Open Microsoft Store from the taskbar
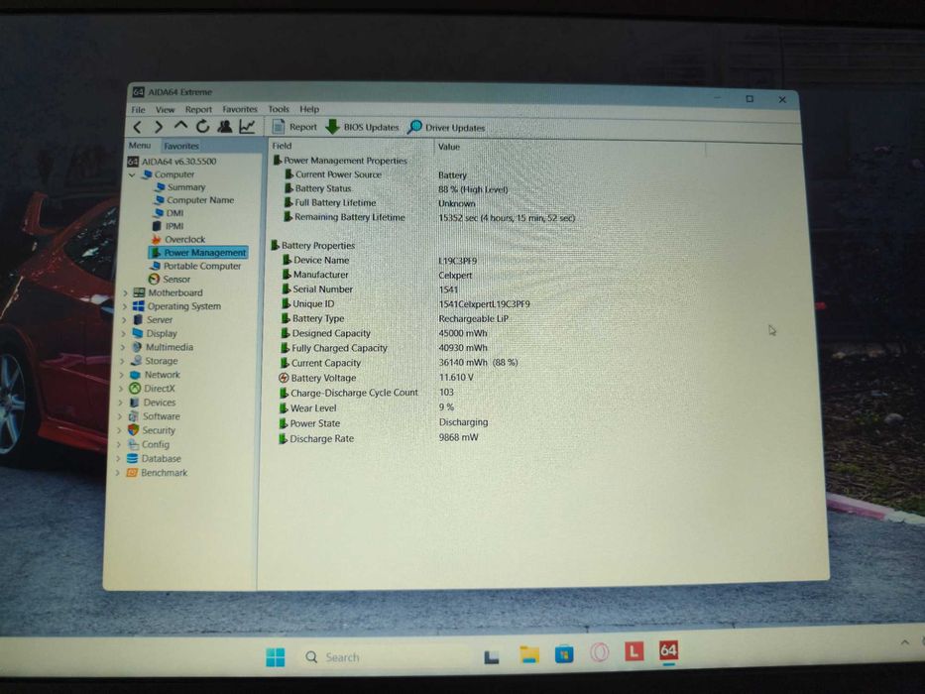Image resolution: width=925 pixels, height=694 pixels. (x=564, y=654)
